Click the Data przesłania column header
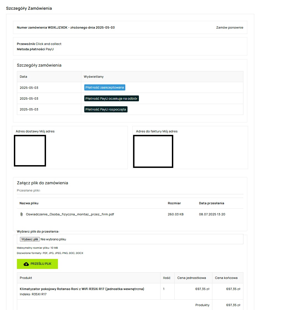308x310 pixels. tap(212, 203)
